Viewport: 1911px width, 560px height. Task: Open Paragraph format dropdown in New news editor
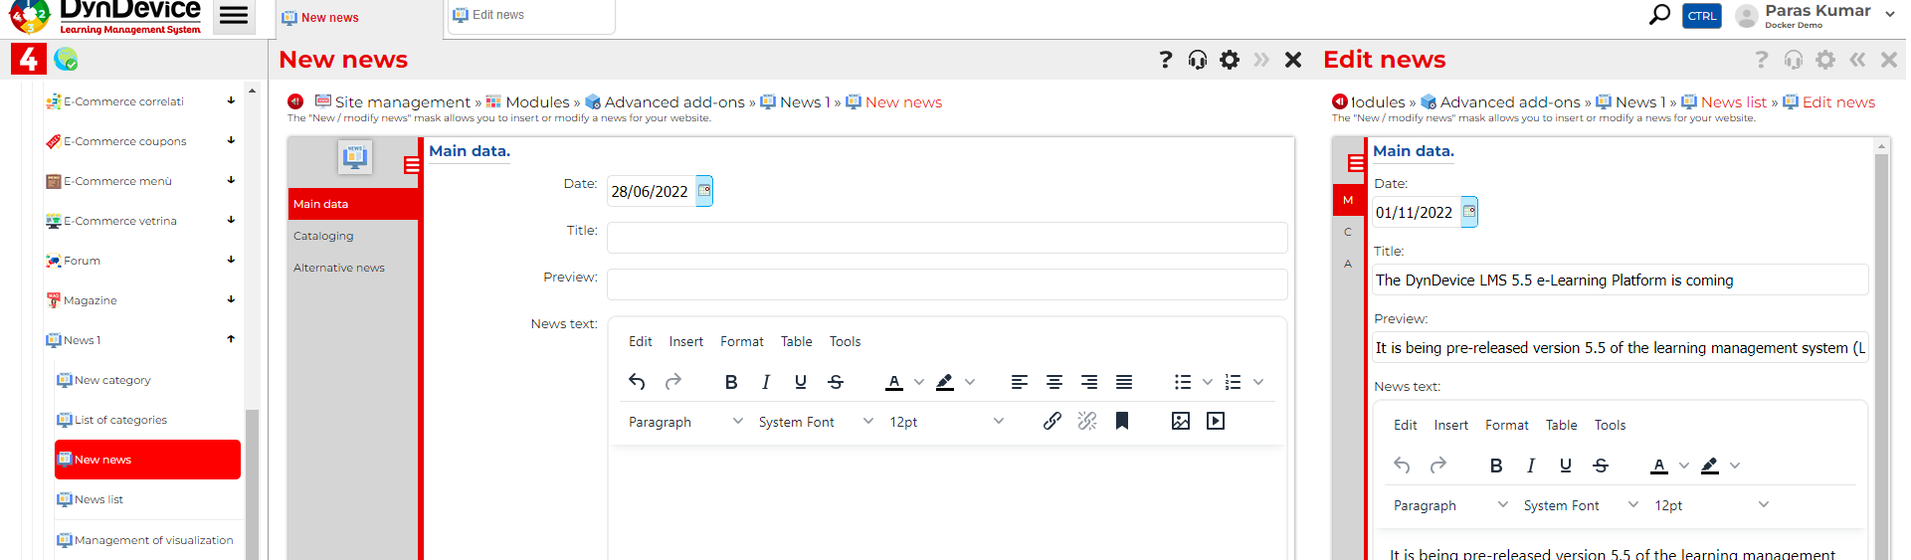coord(684,422)
